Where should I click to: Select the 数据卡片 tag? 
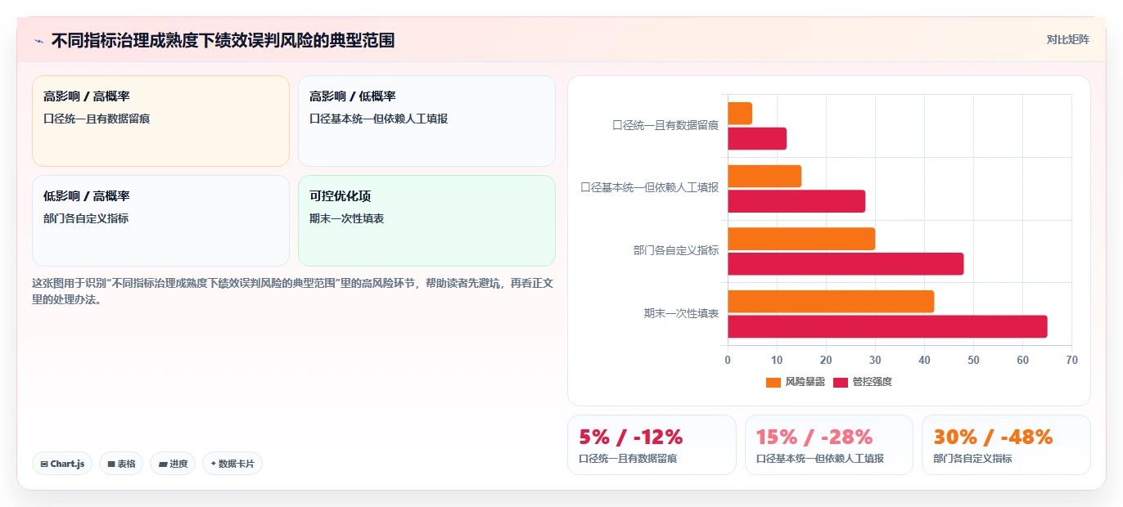(232, 464)
